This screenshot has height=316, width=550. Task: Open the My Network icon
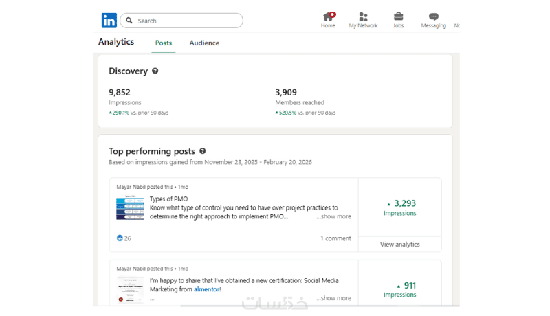tap(363, 16)
